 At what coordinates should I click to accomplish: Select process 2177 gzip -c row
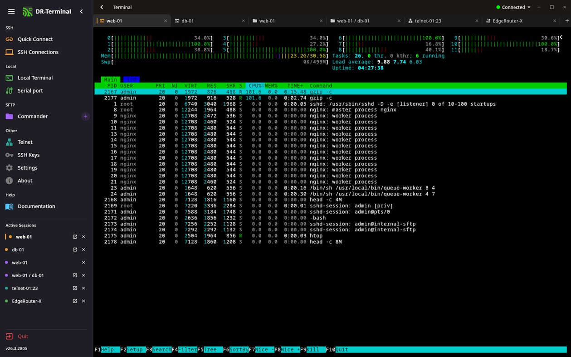(331, 98)
